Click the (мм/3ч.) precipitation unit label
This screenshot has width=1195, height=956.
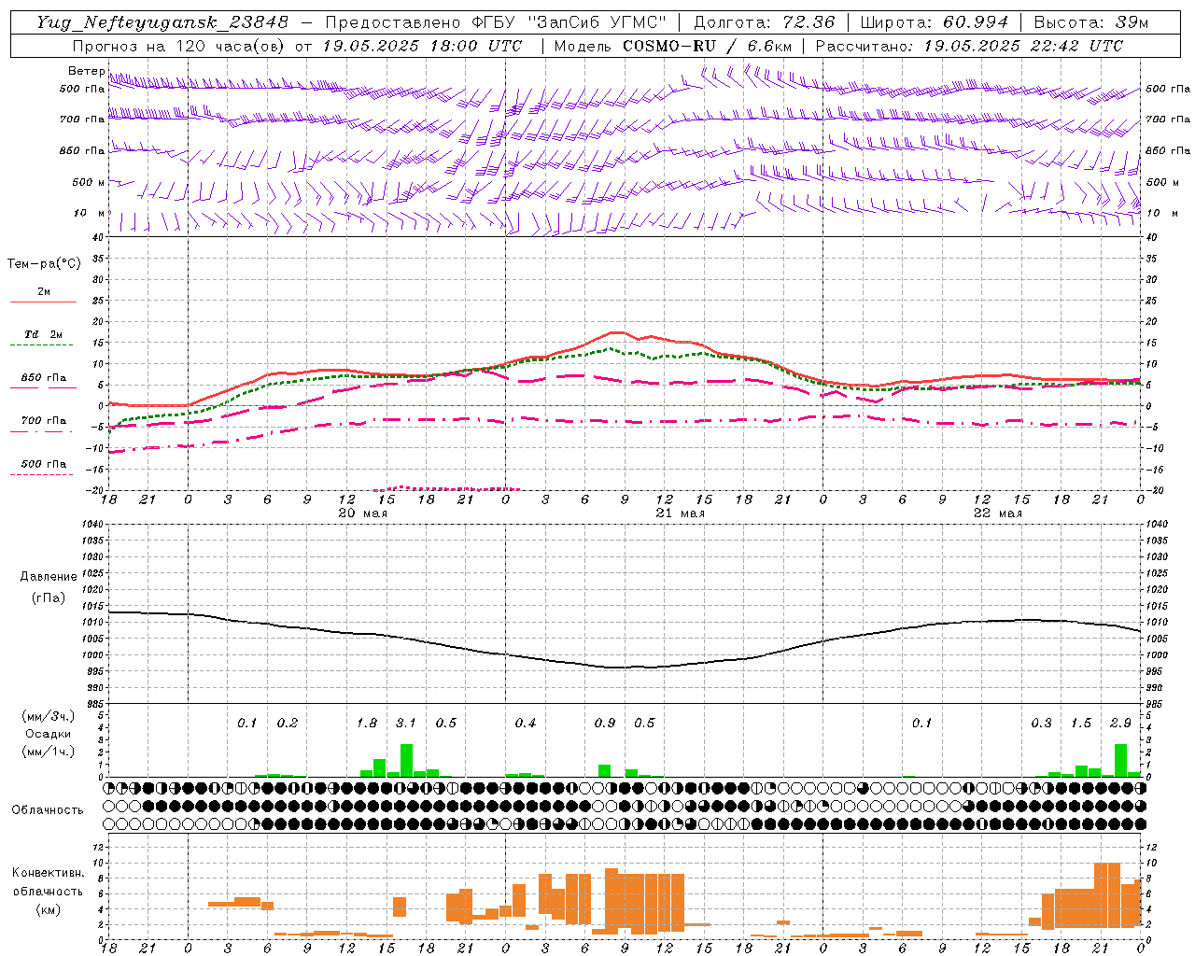(49, 716)
